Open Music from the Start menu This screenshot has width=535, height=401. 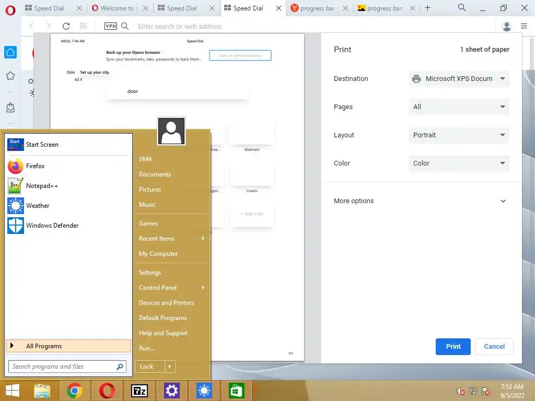pyautogui.click(x=147, y=205)
